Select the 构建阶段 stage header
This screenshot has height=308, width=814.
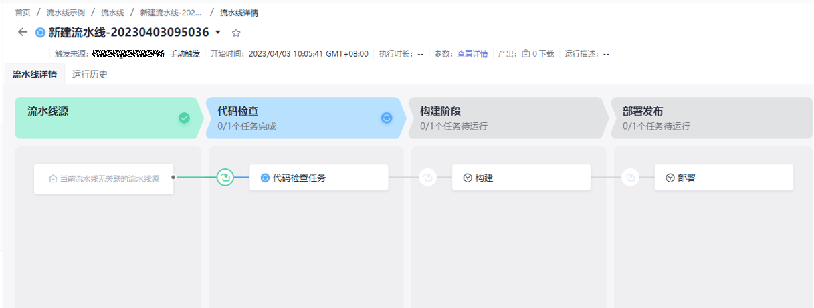[508, 118]
